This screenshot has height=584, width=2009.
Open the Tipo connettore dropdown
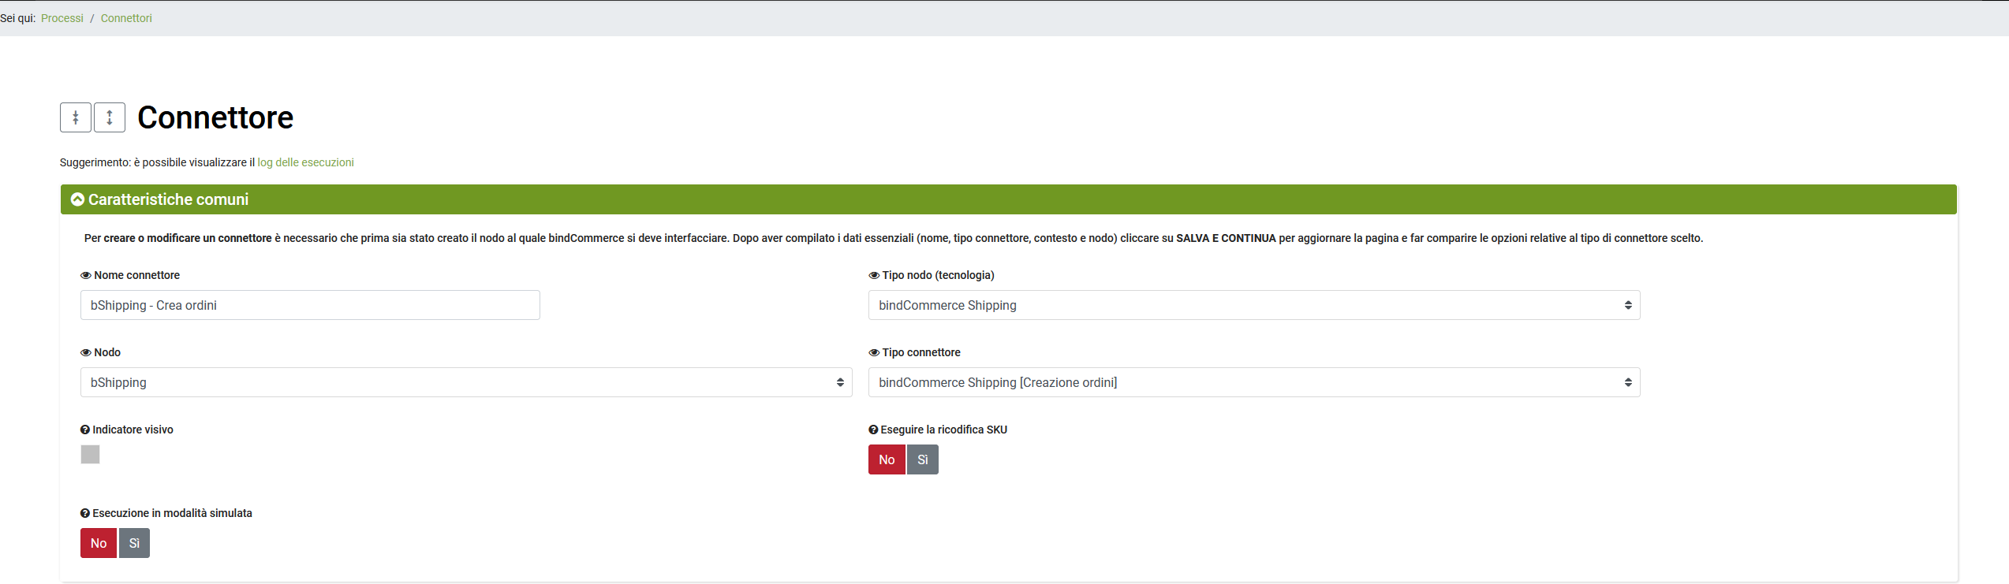tap(1253, 382)
